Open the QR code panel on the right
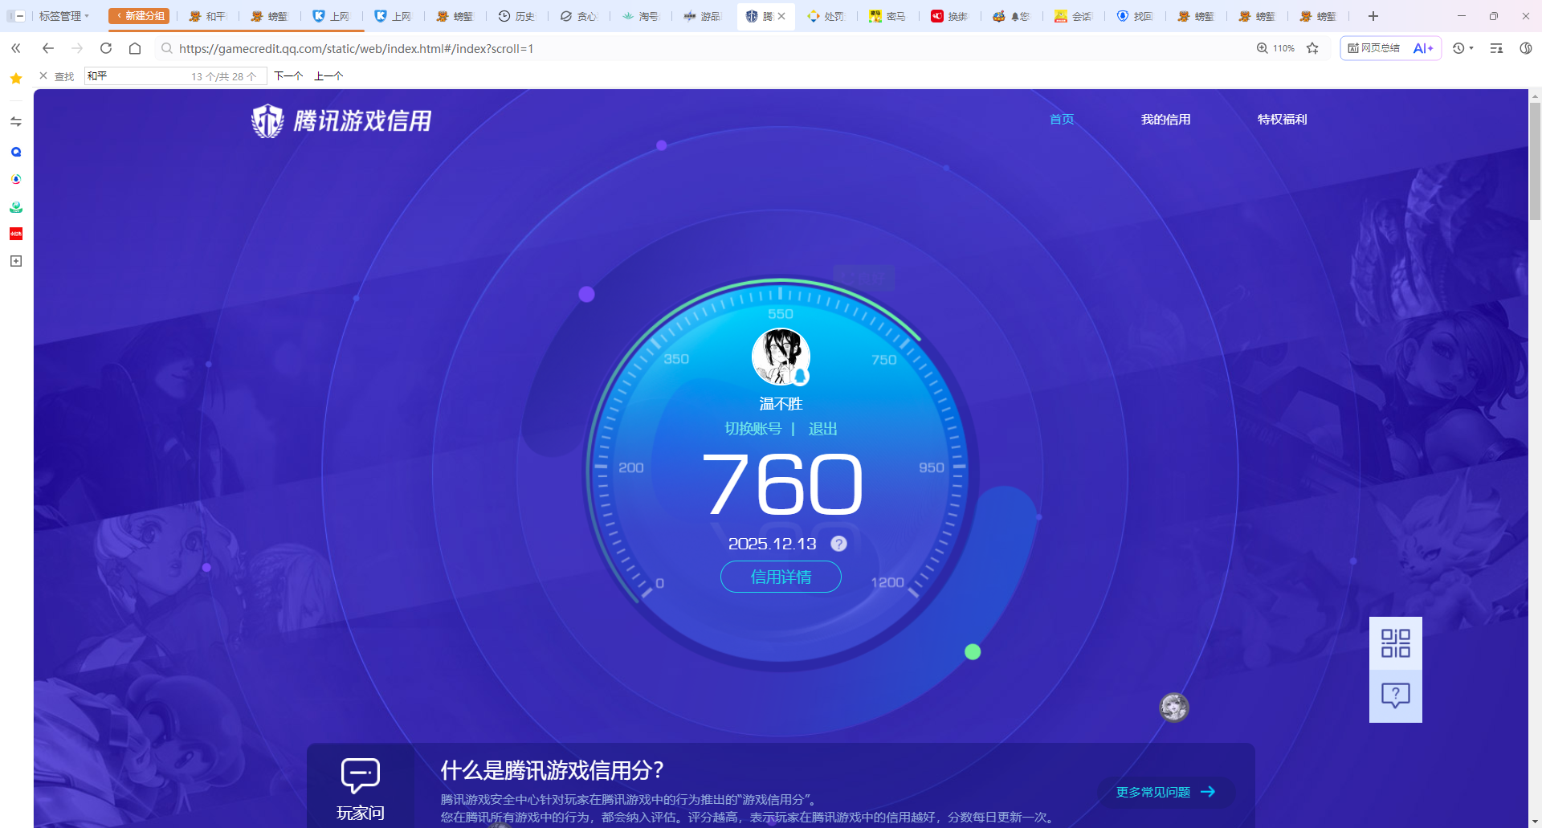 (1396, 642)
